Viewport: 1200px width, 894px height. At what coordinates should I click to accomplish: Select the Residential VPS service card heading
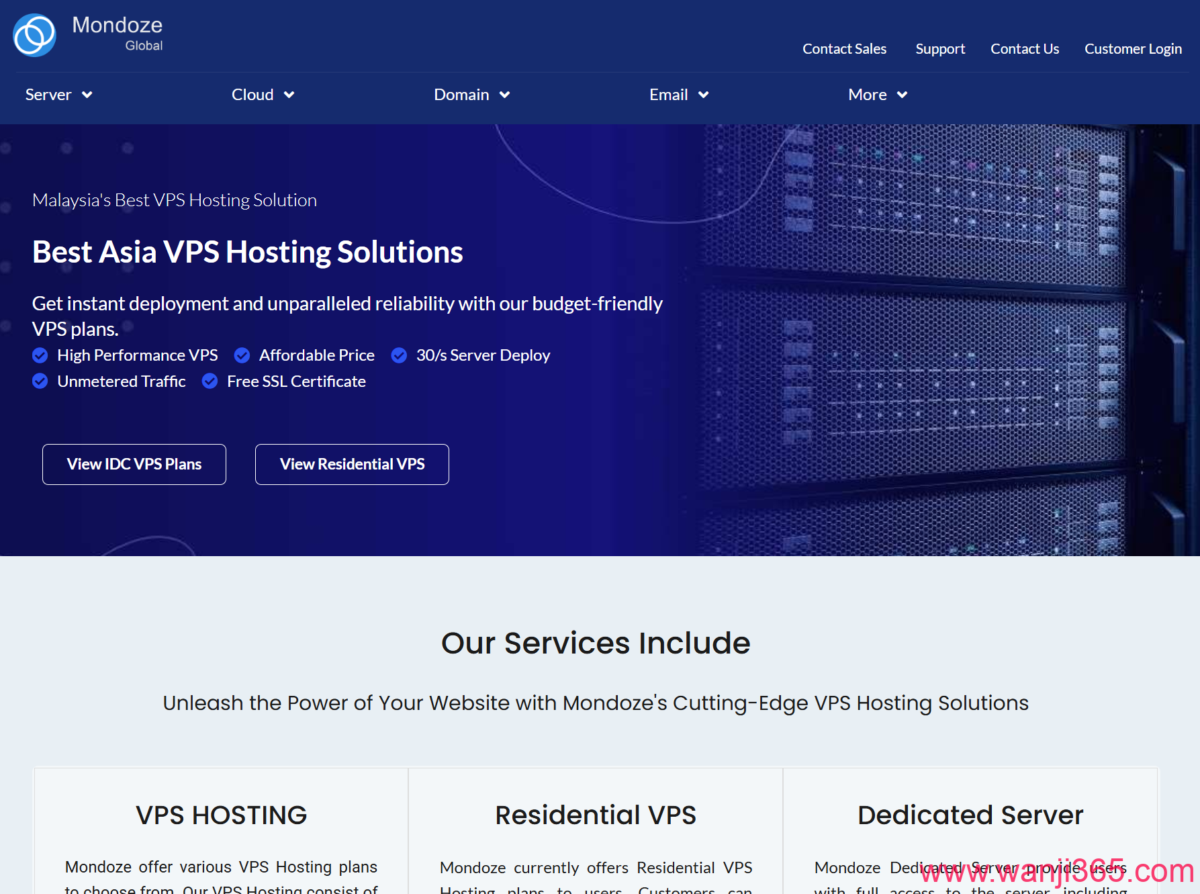tap(595, 815)
